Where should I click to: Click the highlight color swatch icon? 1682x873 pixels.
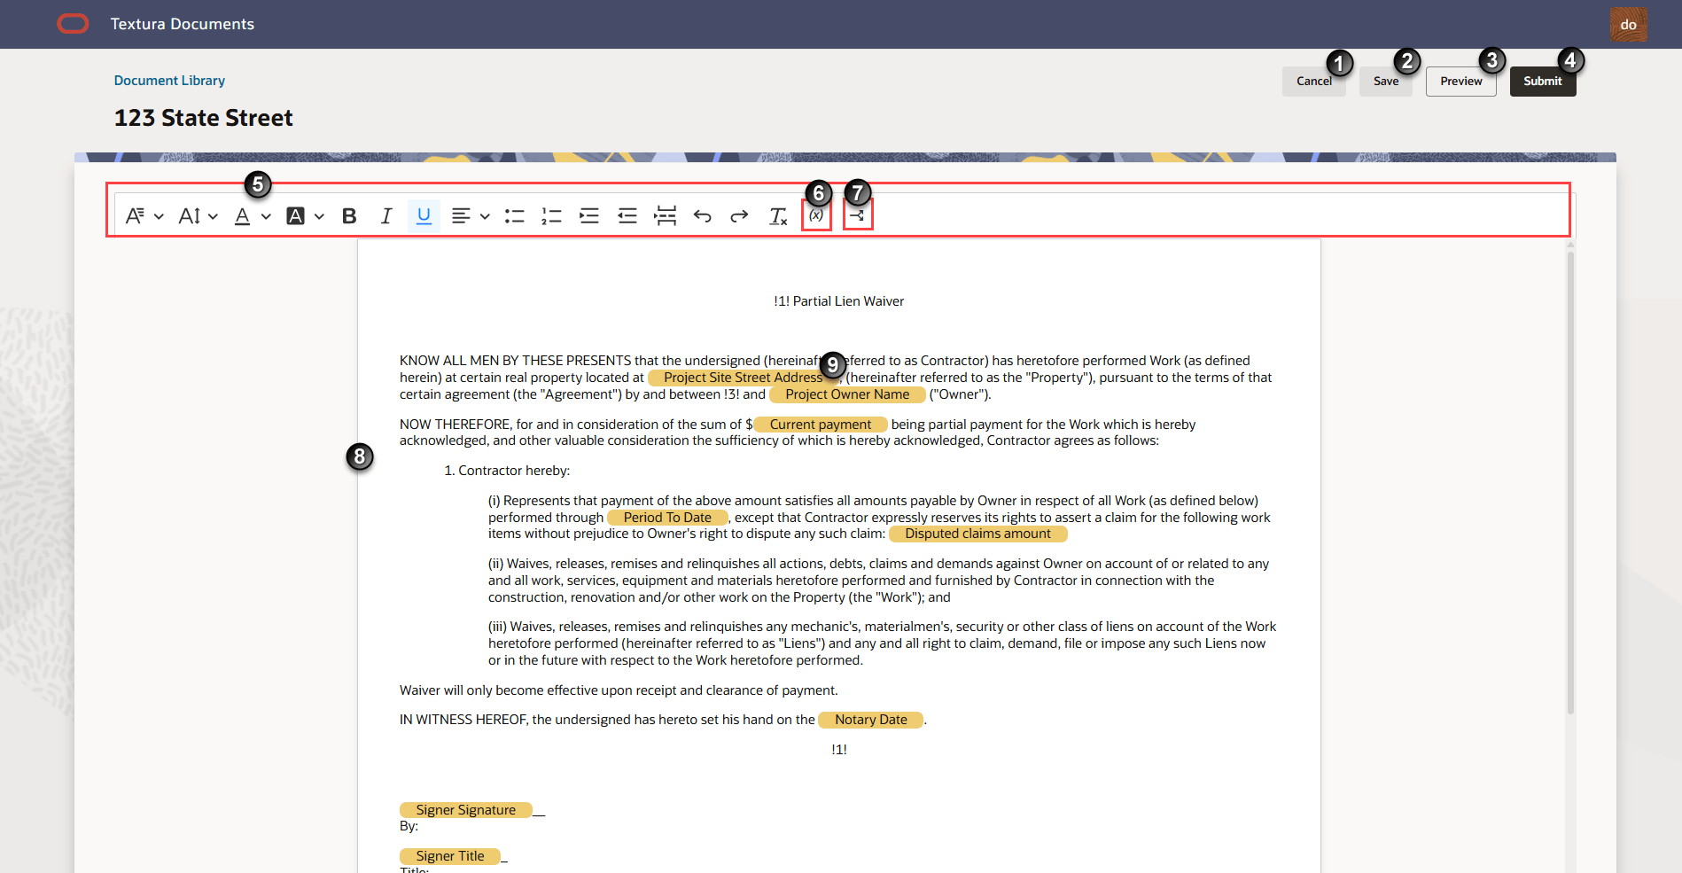[294, 215]
